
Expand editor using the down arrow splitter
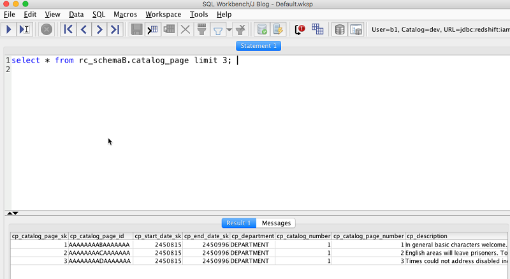point(15,213)
